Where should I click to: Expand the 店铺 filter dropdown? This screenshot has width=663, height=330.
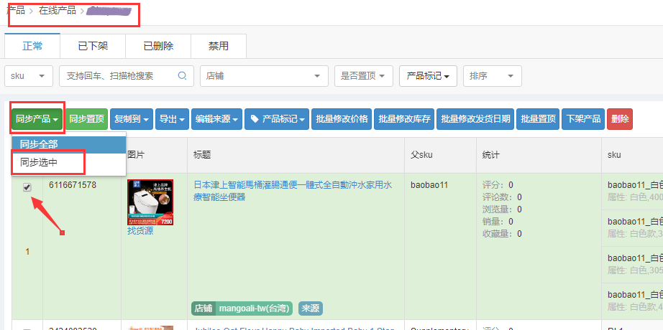263,75
